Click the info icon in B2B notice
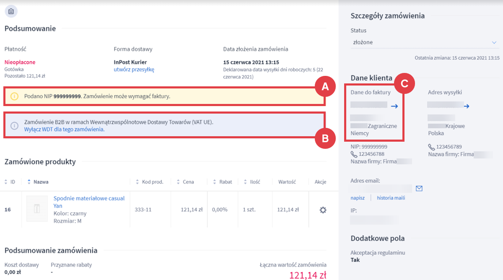This screenshot has height=280, width=503. [14, 126]
